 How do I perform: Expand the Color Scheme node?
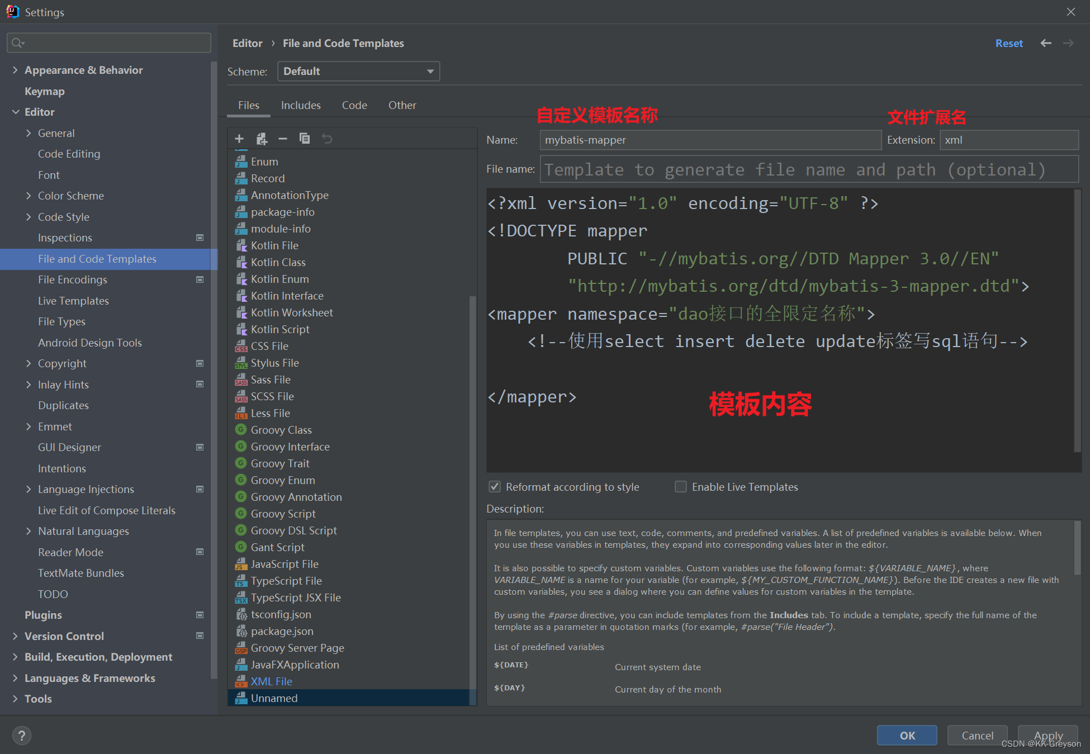tap(29, 196)
